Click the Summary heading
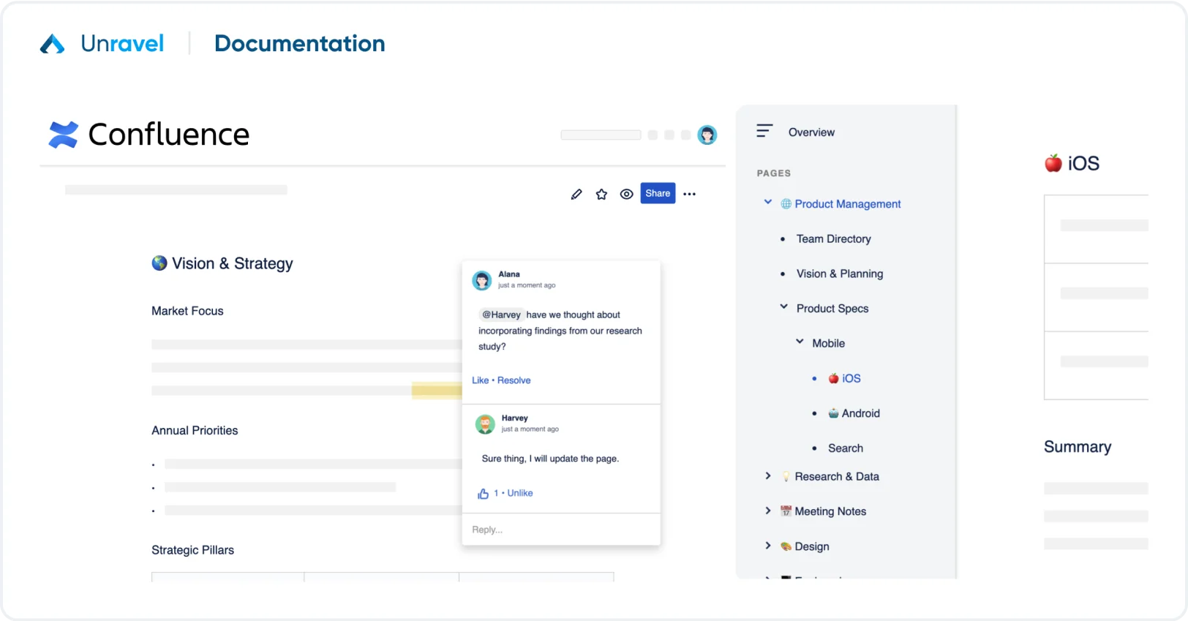This screenshot has height=621, width=1188. pos(1078,447)
